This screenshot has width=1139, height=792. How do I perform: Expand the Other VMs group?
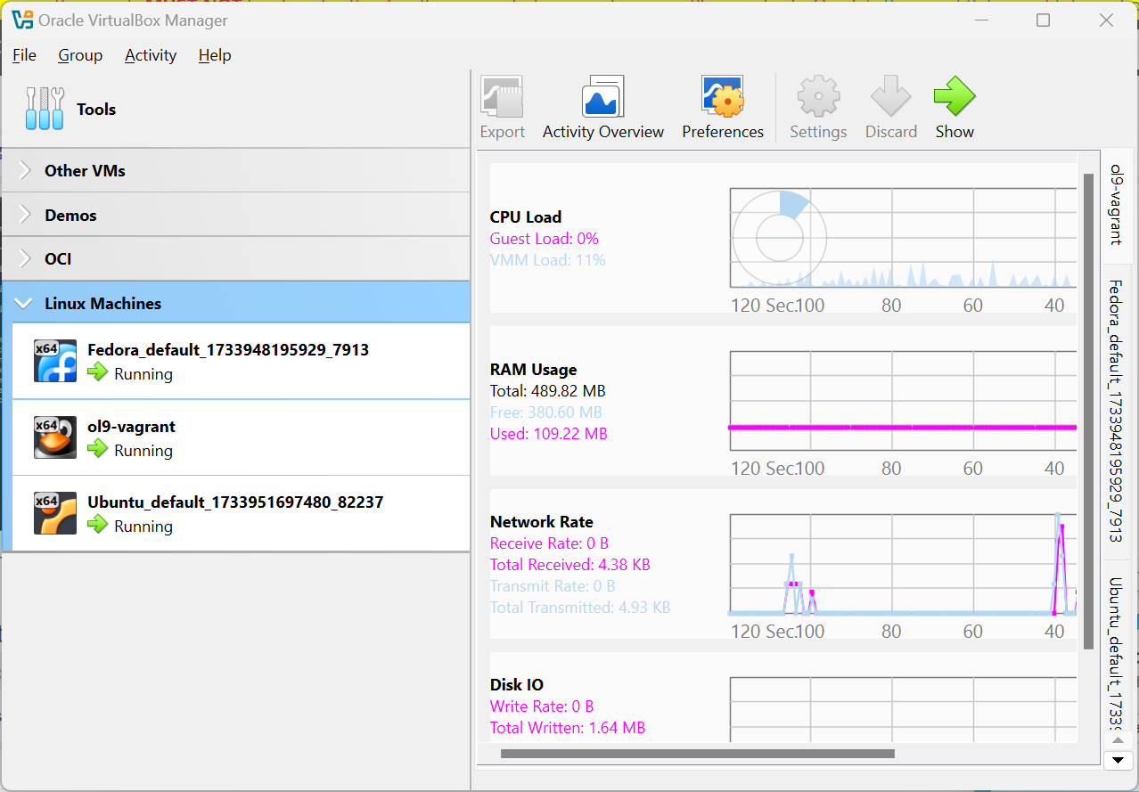(x=25, y=170)
